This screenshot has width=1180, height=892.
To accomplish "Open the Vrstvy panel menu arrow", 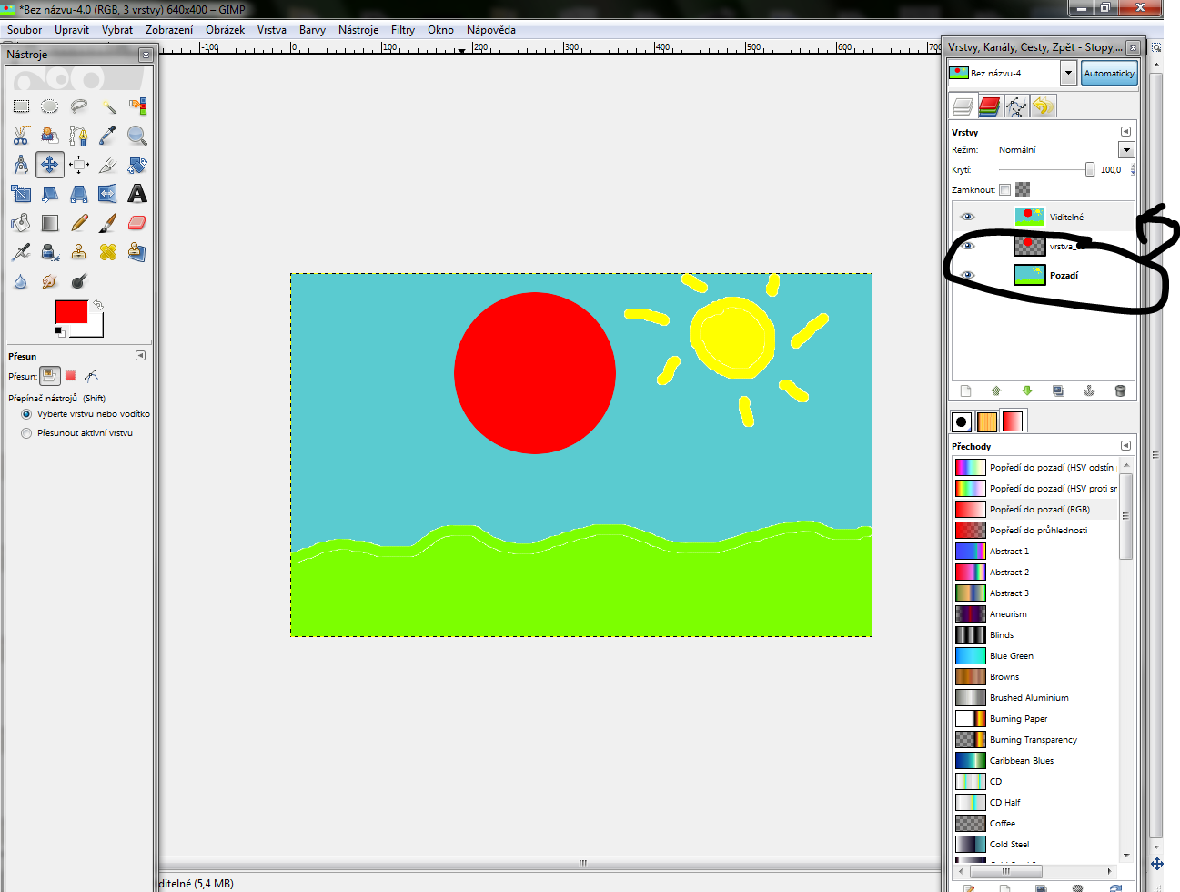I will [x=1125, y=132].
